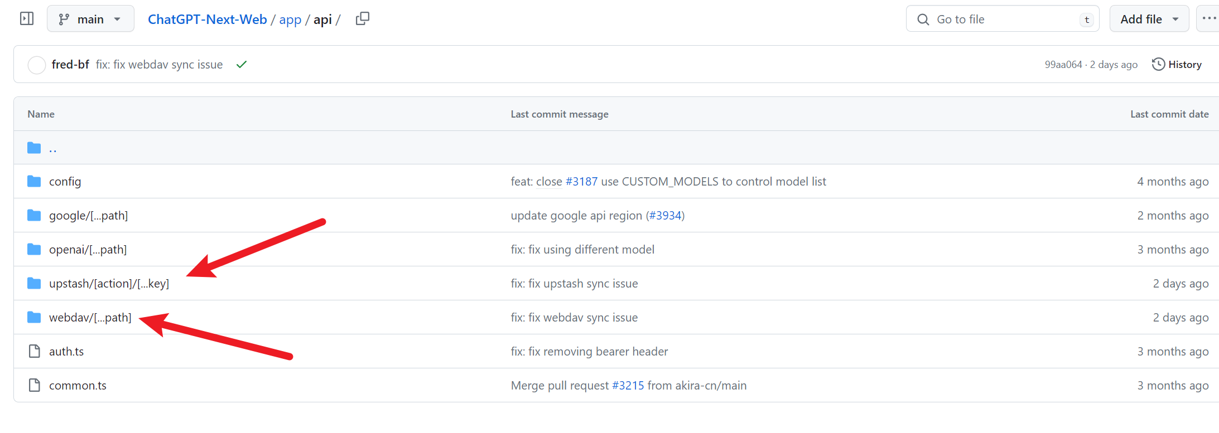
Task: Click the 'Name' column header
Action: 41,114
